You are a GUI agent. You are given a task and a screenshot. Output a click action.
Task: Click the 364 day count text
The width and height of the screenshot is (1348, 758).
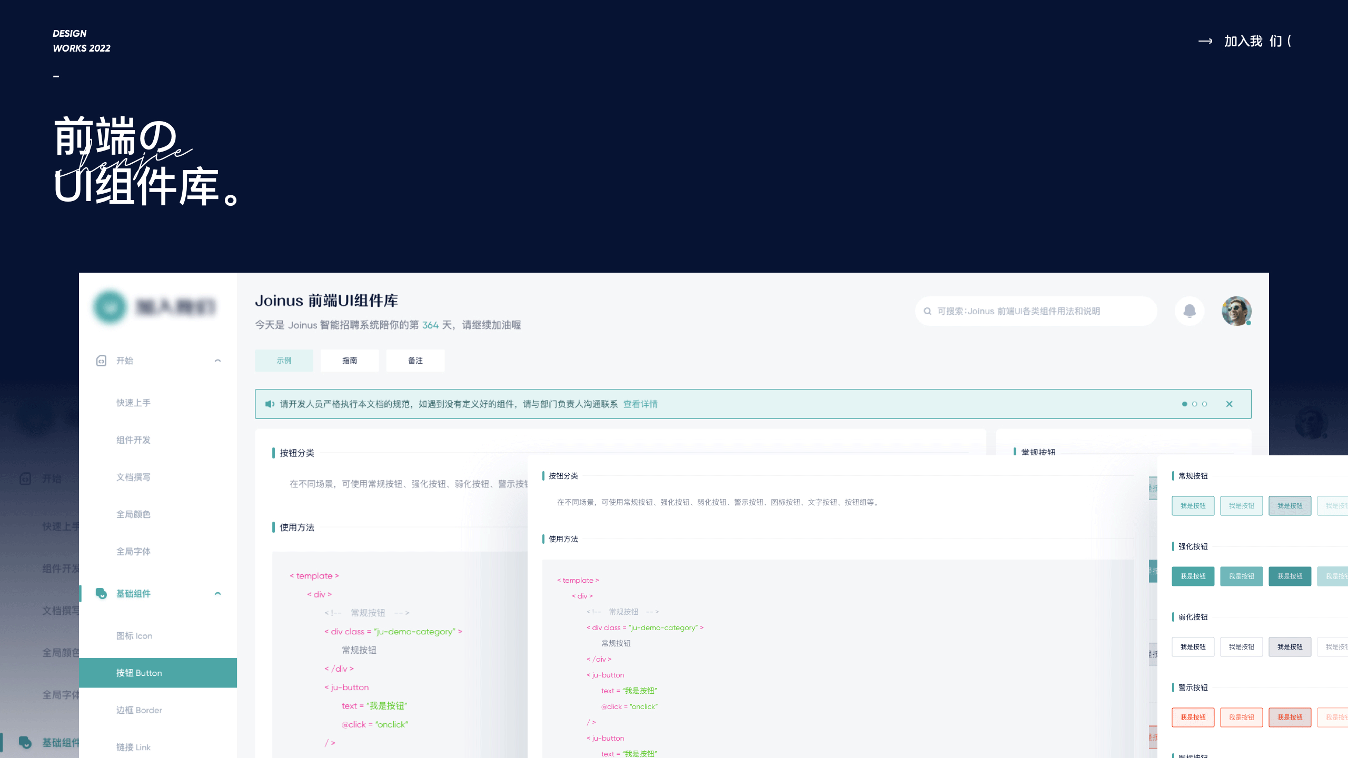tap(430, 325)
